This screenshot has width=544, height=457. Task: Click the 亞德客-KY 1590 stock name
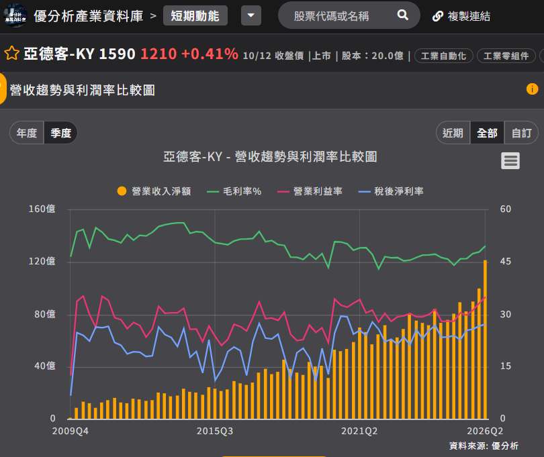[x=79, y=54]
